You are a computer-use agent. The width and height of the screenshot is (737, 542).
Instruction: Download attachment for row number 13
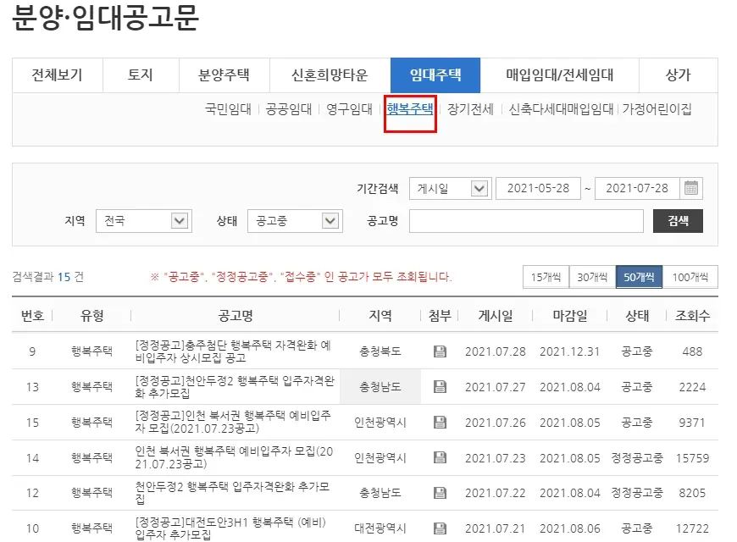tap(440, 386)
